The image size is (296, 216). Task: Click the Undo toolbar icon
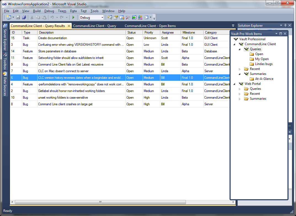click(52, 17)
